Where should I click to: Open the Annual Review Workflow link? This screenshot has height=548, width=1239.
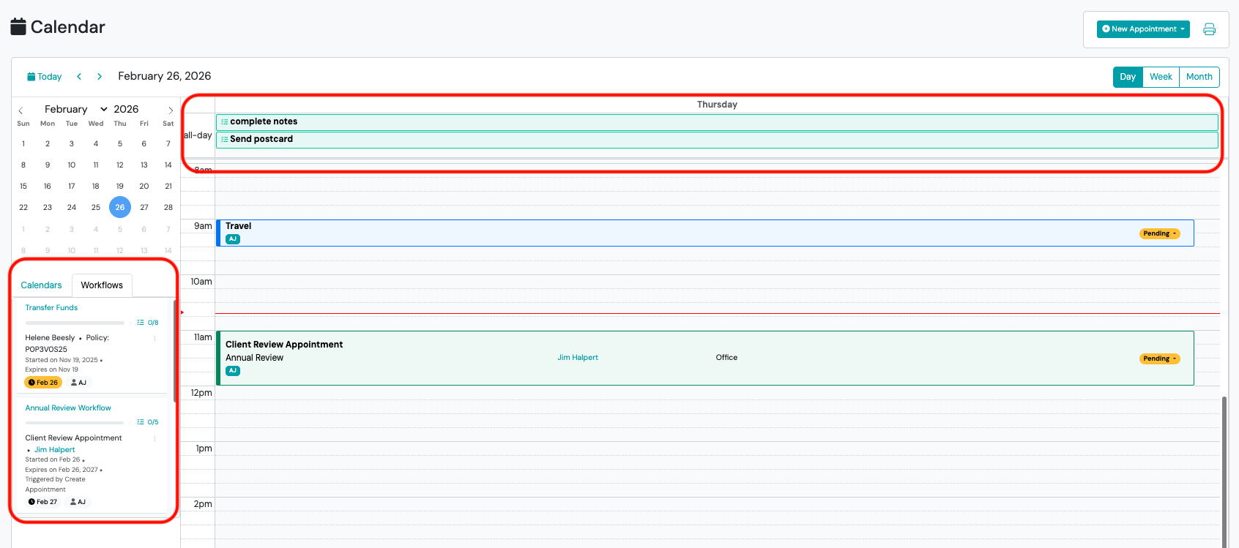[x=68, y=408]
